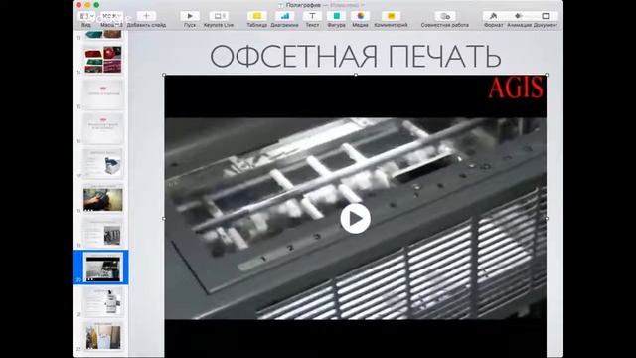Click the top-center selection handle of the video
The image size is (636, 358).
pyautogui.click(x=356, y=75)
